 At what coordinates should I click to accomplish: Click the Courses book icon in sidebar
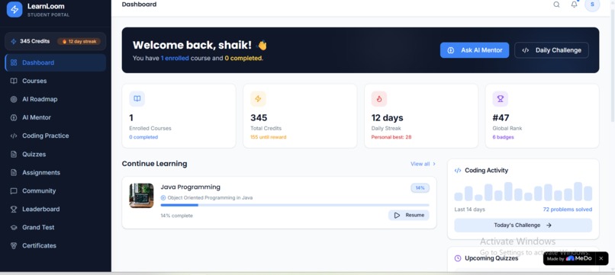tap(14, 81)
